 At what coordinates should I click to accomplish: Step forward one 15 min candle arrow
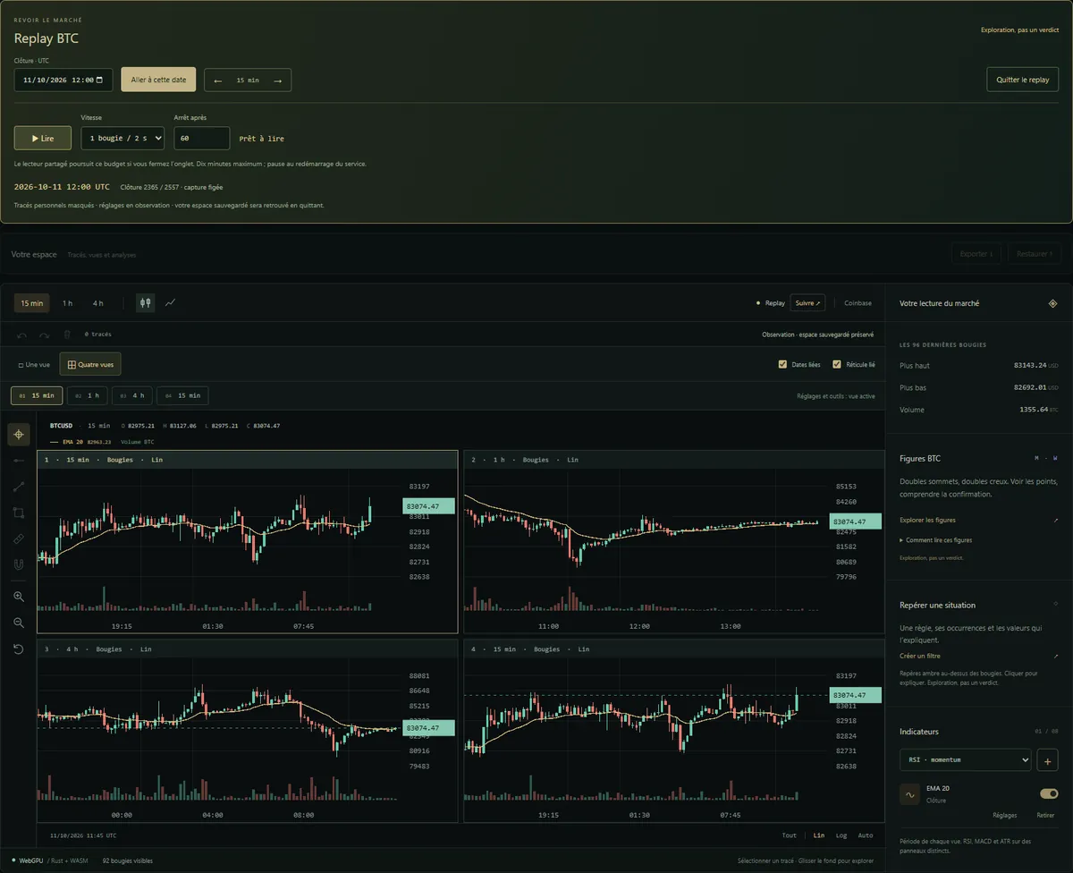tap(277, 81)
